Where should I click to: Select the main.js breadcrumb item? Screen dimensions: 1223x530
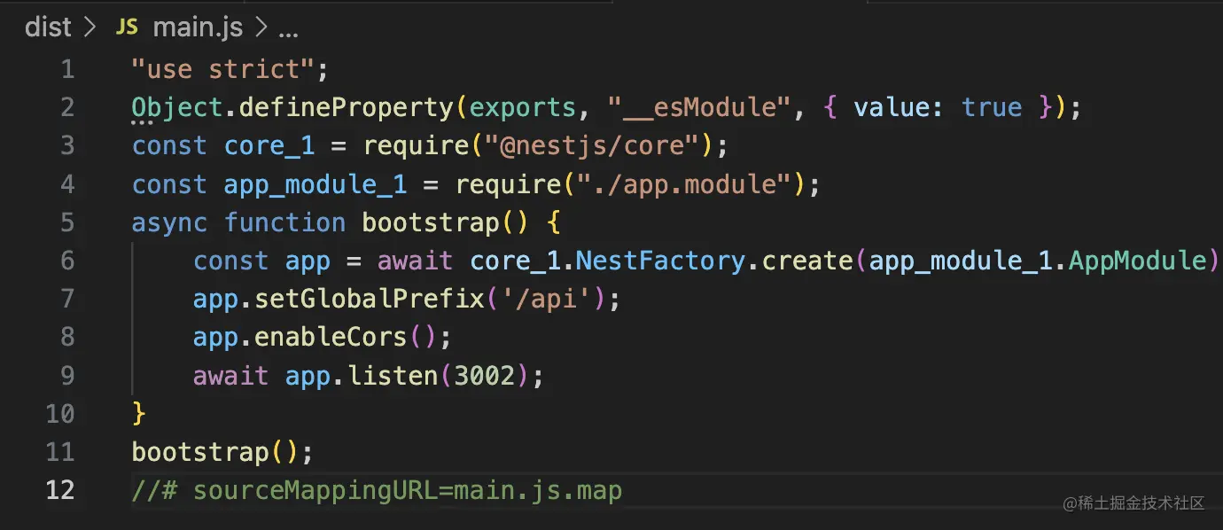[x=198, y=27]
